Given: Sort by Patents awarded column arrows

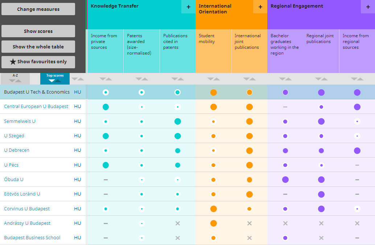Looking at the screenshot, I should pos(141,79).
